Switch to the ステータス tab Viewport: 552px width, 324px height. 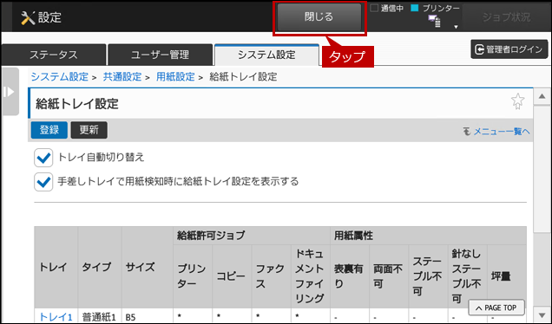pyautogui.click(x=54, y=55)
